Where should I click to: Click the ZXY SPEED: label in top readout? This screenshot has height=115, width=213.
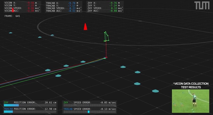click(95, 8)
